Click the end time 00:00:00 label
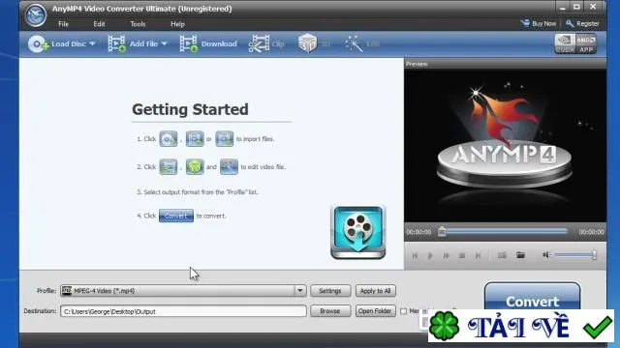This screenshot has width=620, height=348. click(591, 232)
